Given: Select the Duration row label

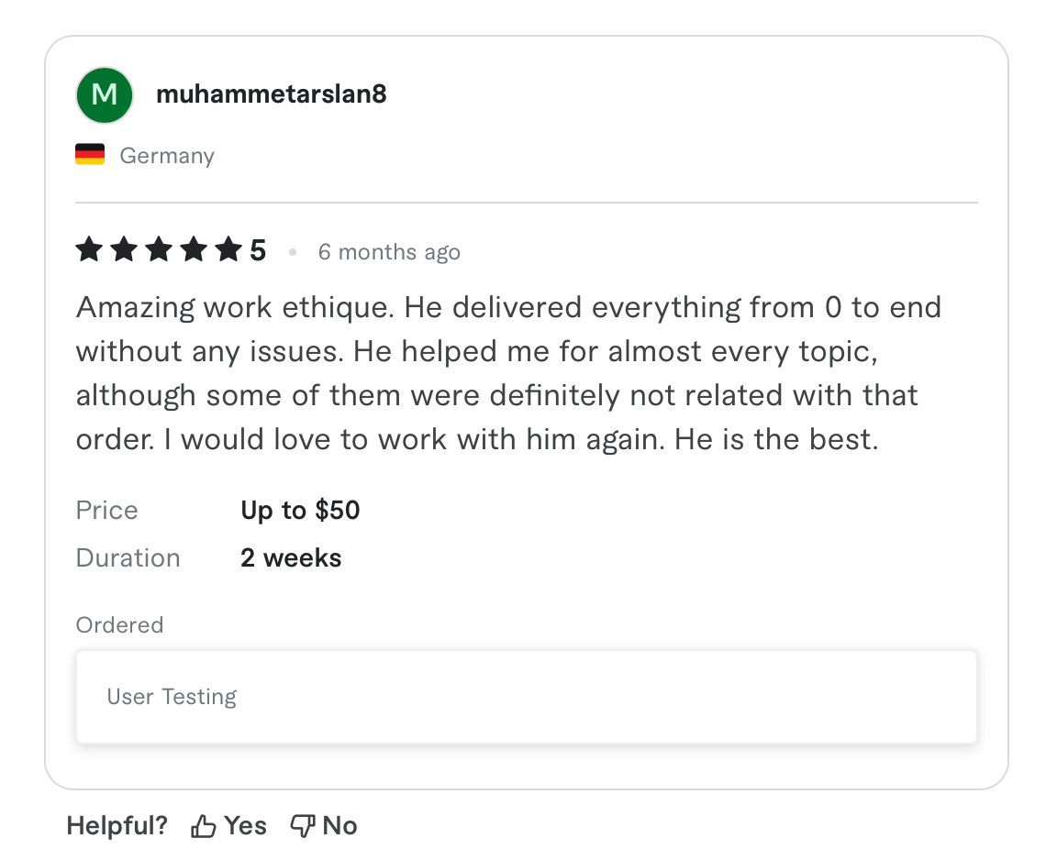Looking at the screenshot, I should [128, 557].
